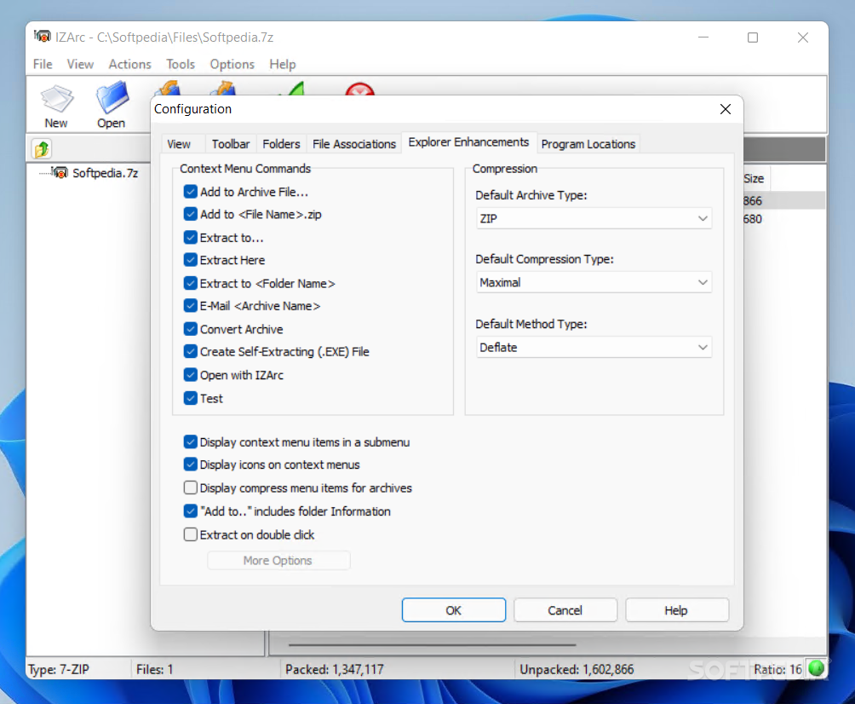Open the File menu
The height and width of the screenshot is (704, 855).
click(x=43, y=65)
